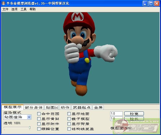Toggle the 镜子模型 checkbox

coord(69,119)
